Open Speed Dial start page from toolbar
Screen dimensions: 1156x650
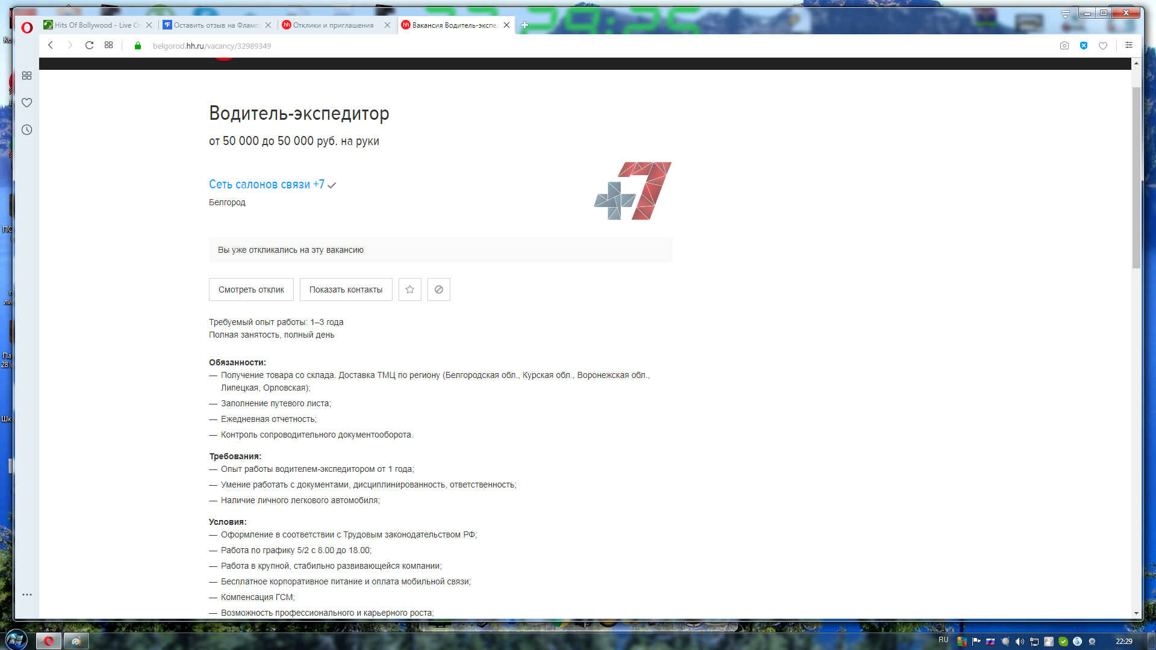[x=108, y=45]
